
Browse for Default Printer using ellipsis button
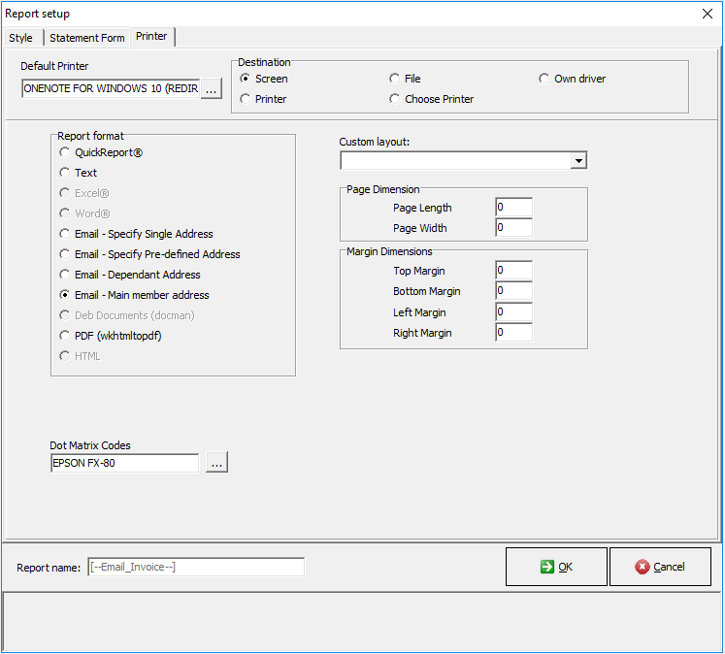(x=212, y=88)
